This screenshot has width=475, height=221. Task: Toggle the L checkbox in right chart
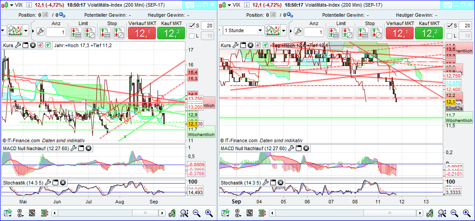tap(449, 36)
